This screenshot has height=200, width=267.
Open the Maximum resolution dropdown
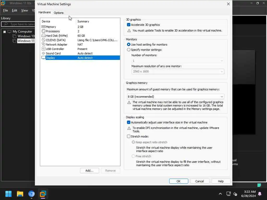pos(178,71)
